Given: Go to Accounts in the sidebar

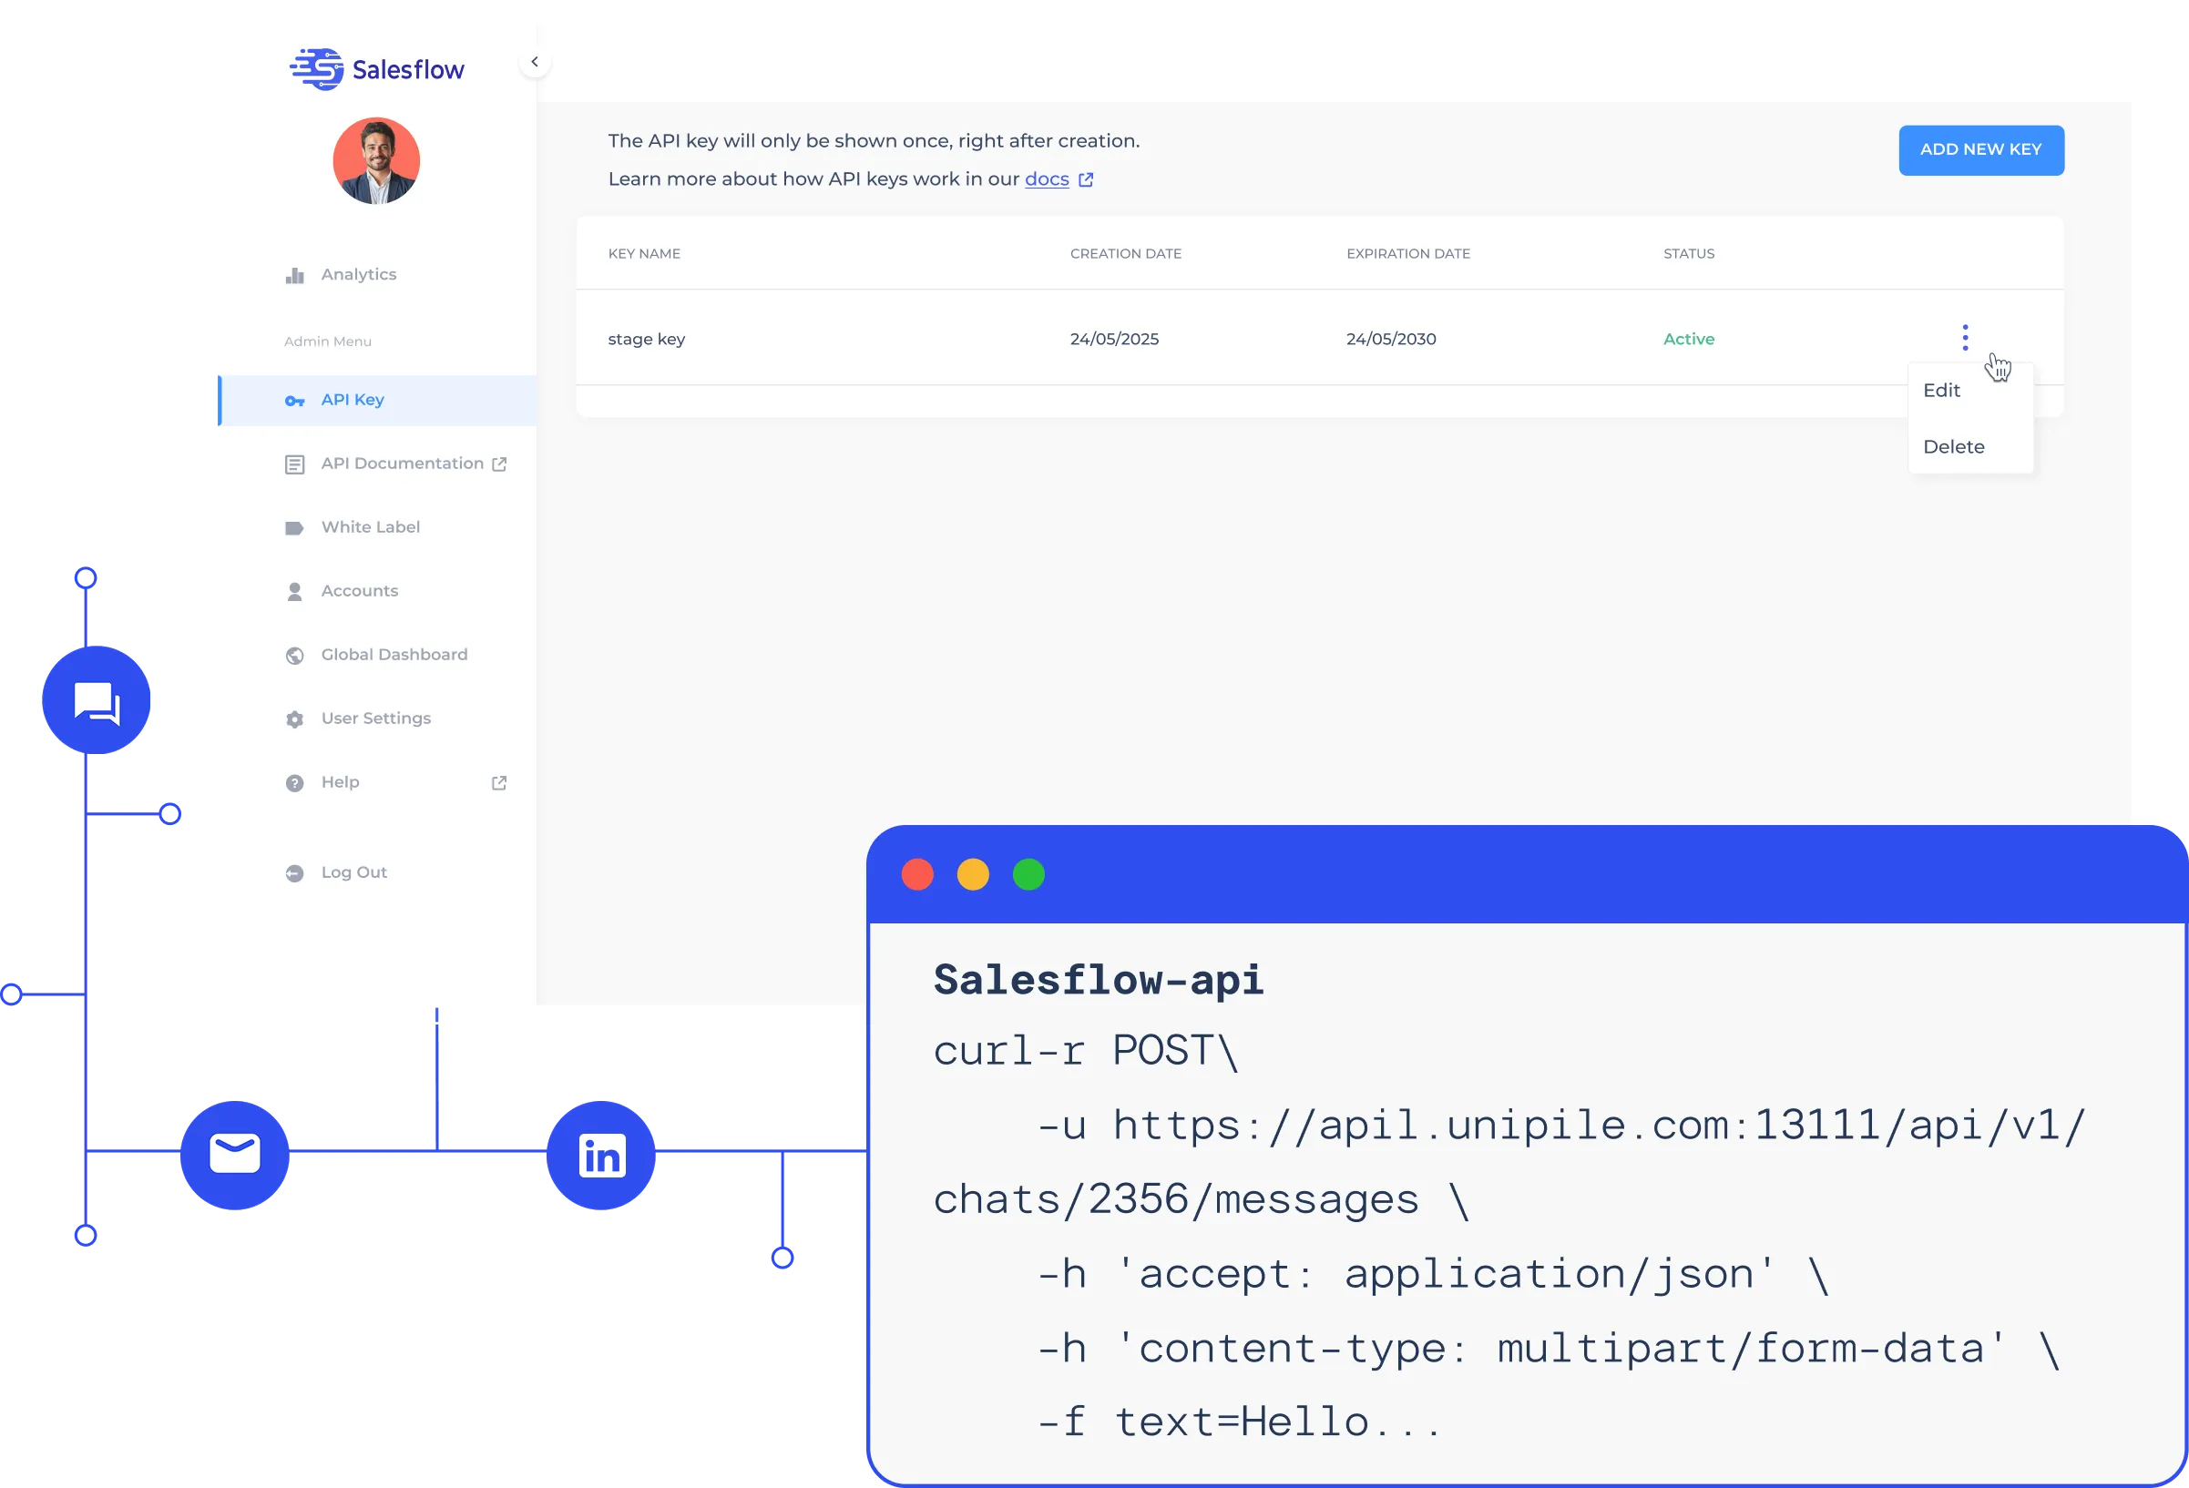Looking at the screenshot, I should tap(360, 590).
